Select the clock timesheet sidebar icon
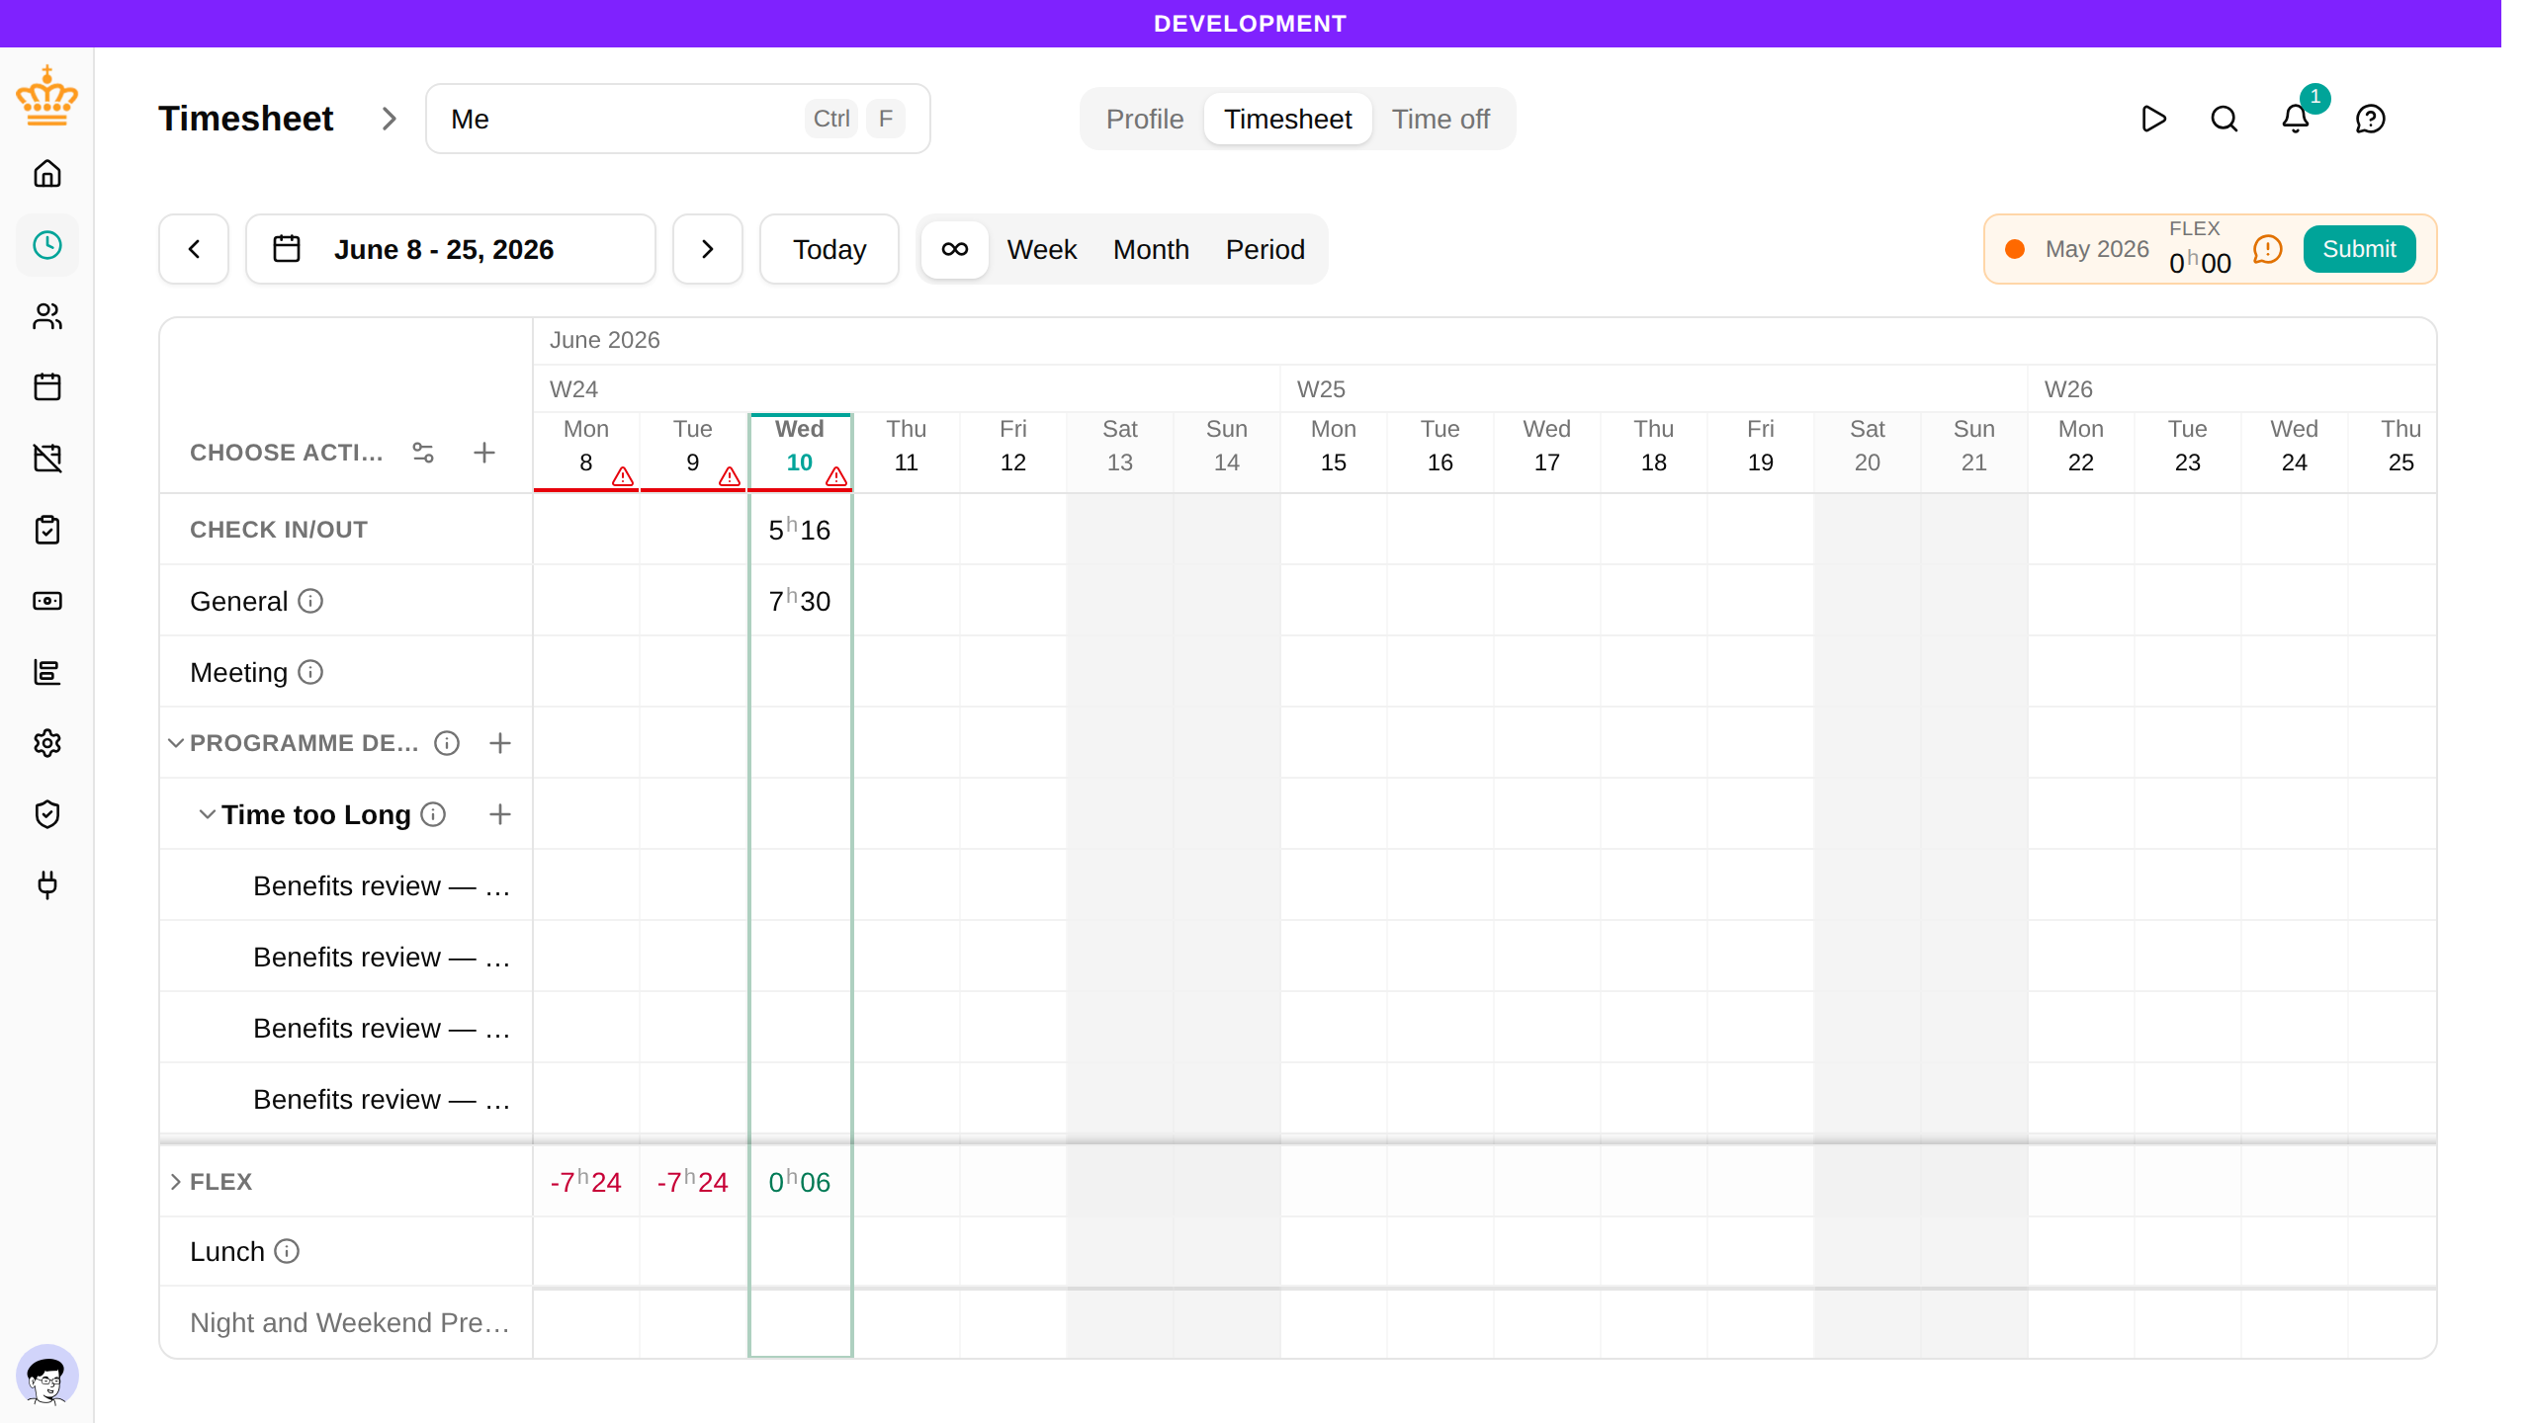The width and height of the screenshot is (2531, 1423). point(47,245)
